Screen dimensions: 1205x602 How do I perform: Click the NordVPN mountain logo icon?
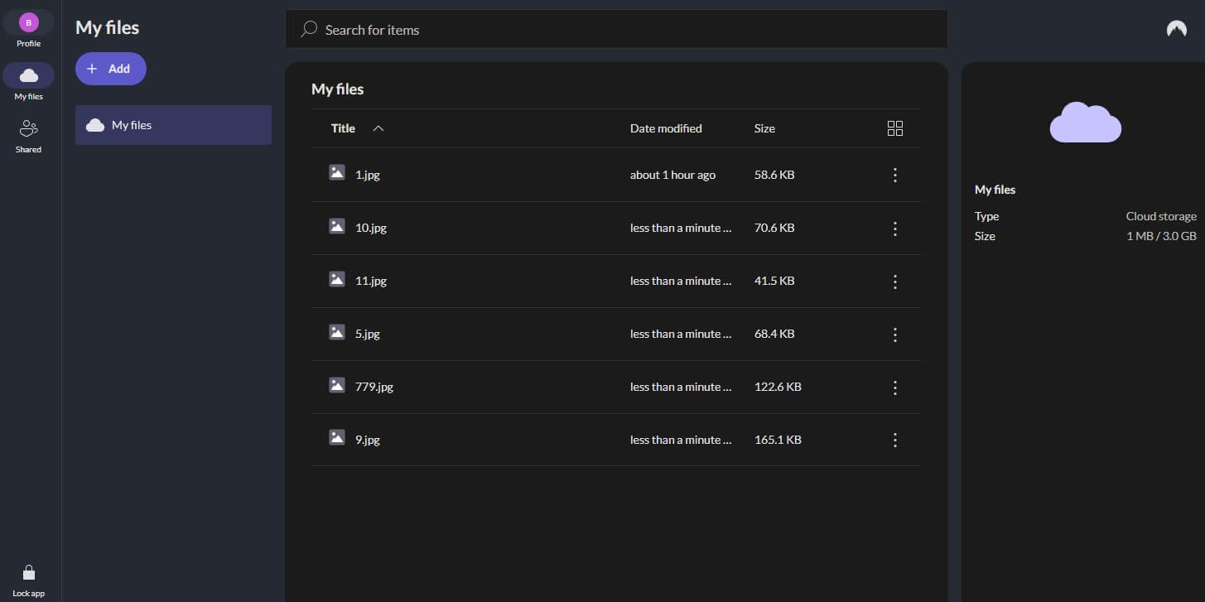coord(1176,29)
